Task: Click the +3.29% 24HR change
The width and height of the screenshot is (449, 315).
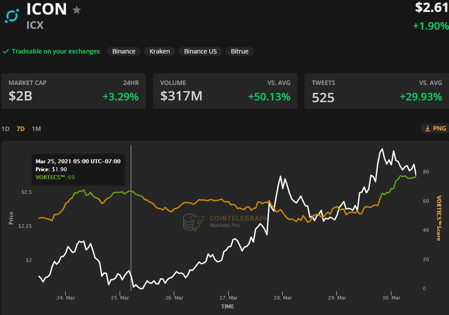Action: (x=121, y=96)
